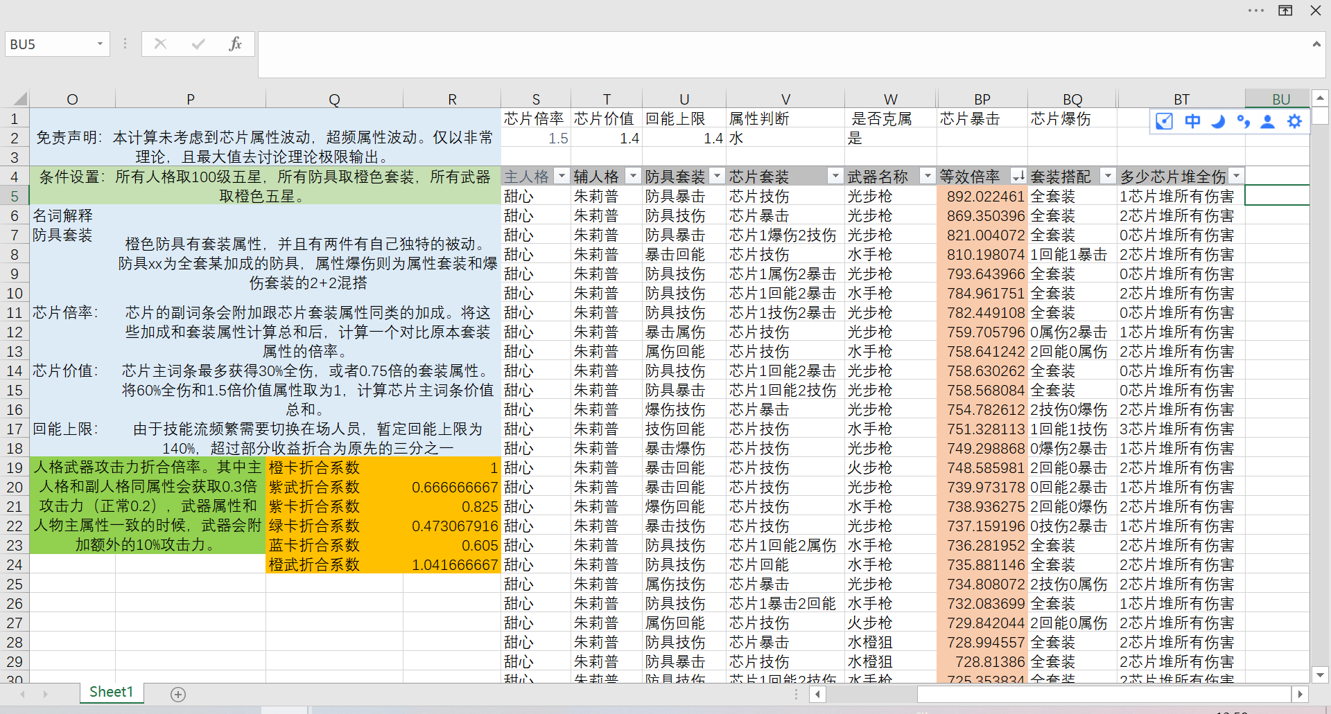1331x714 pixels.
Task: Open the 武器名称 filter dropdown
Action: coord(927,177)
